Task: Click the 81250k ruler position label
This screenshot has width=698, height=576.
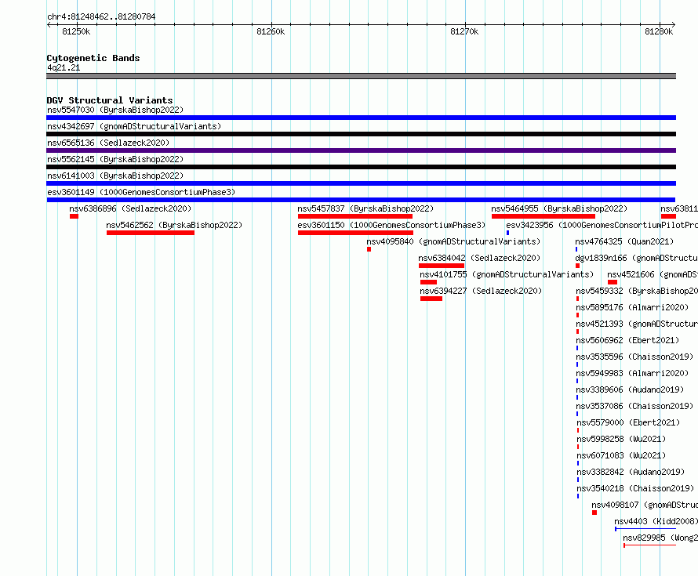Action: (76, 31)
